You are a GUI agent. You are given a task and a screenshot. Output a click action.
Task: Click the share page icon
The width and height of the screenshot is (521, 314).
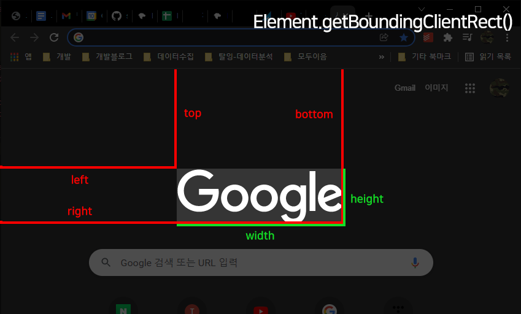[x=384, y=37]
